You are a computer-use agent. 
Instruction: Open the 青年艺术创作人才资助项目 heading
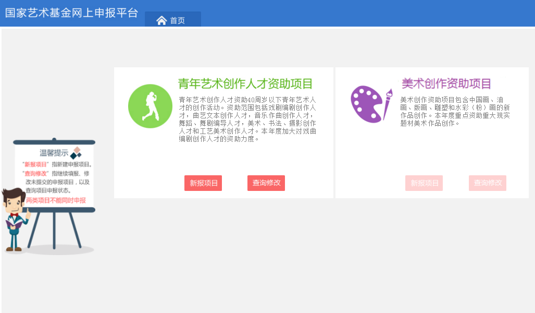[245, 84]
